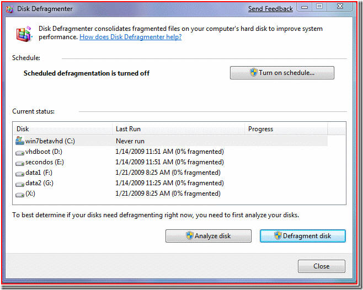Sort by the Disk column header

pos(63,129)
